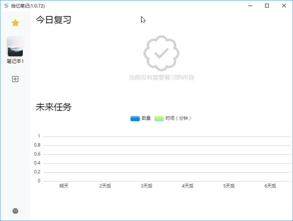This screenshot has width=293, height=221.
Task: Close the 拾忆笔记 window
Action: coord(284,6)
